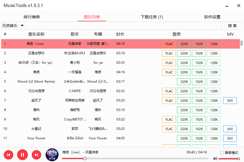Open the MV for 水星记
Screen dimensions: 244x162
pos(230,129)
